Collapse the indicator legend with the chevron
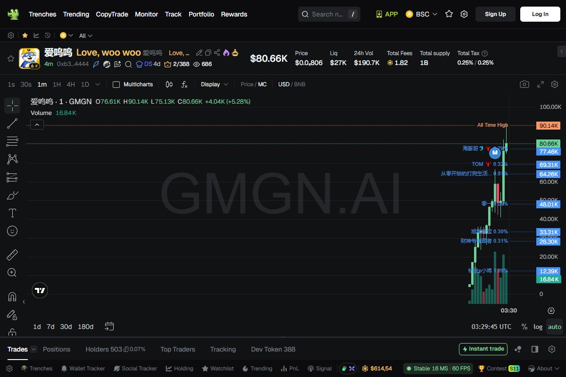The width and height of the screenshot is (566, 377). pos(37,124)
